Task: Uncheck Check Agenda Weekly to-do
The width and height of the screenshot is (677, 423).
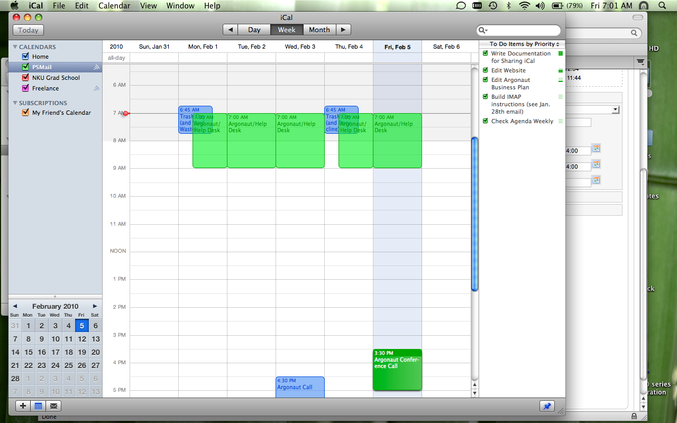Action: 486,121
